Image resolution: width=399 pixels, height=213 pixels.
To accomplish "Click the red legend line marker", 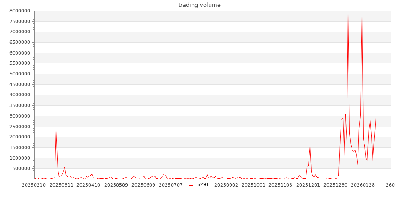I will click(191, 185).
